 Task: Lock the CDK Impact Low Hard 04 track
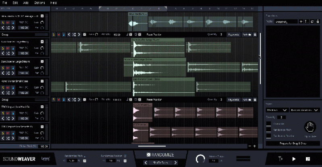pyautogui.click(x=13, y=113)
